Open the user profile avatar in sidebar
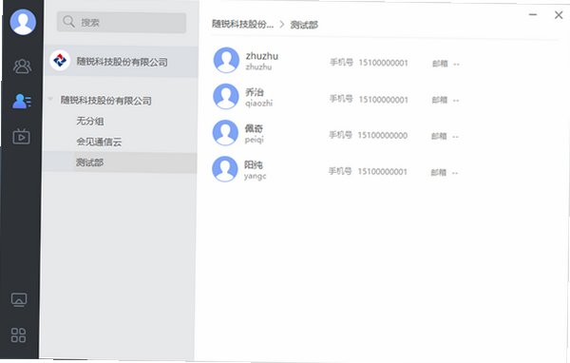This screenshot has width=570, height=363. [23, 22]
